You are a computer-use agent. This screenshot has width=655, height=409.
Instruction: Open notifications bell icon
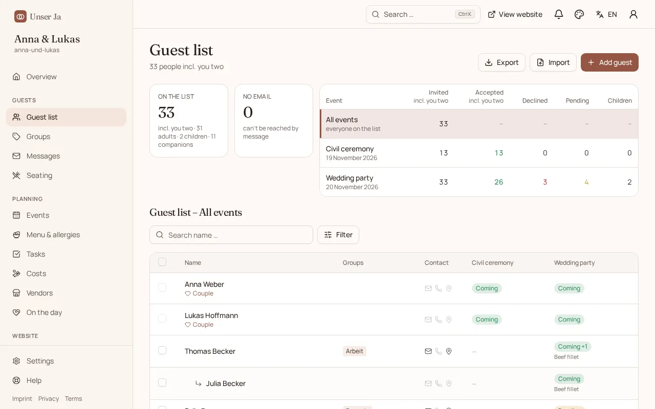559,14
